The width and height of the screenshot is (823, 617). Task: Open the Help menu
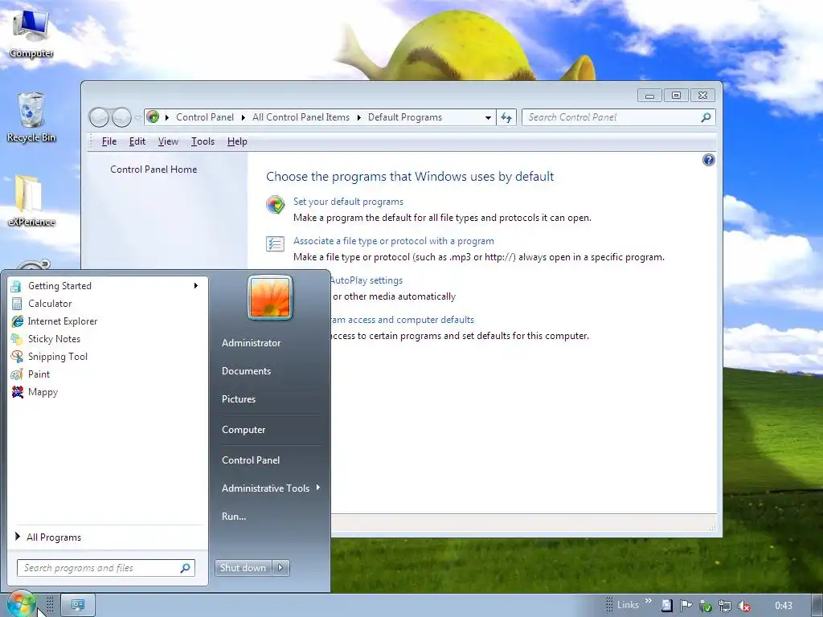tap(237, 141)
